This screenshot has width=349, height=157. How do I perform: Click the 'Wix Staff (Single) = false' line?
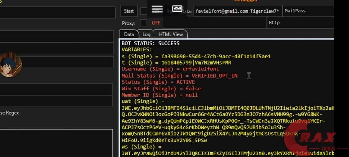[x=161, y=89]
